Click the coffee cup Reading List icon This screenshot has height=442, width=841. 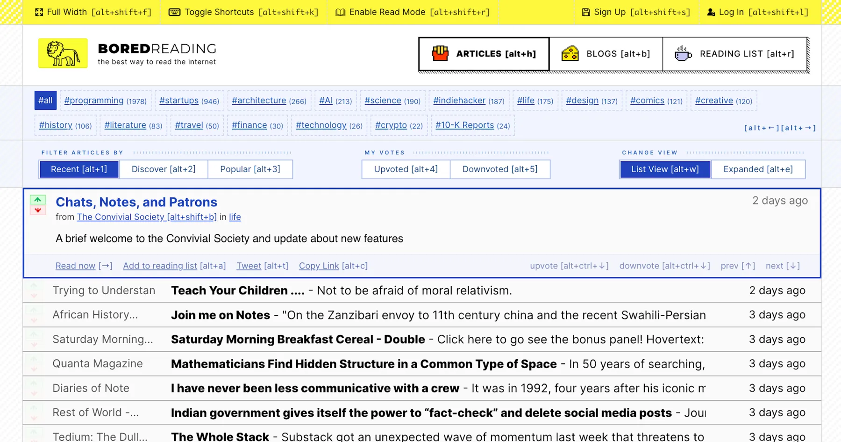coord(683,54)
